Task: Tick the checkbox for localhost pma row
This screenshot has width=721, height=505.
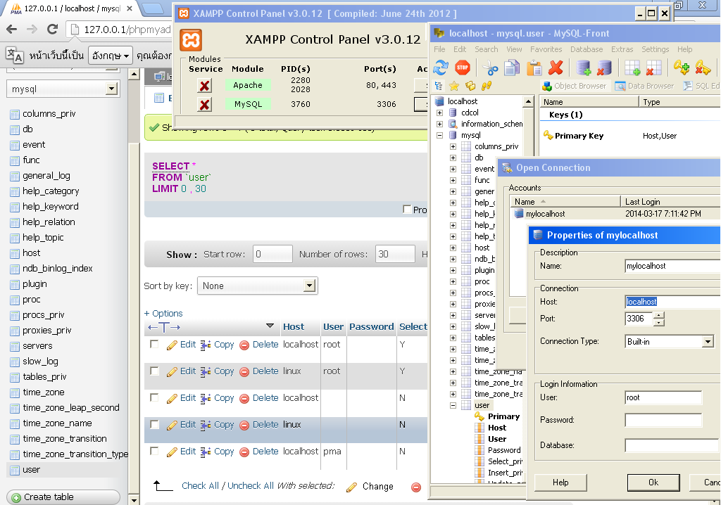Action: (x=154, y=452)
